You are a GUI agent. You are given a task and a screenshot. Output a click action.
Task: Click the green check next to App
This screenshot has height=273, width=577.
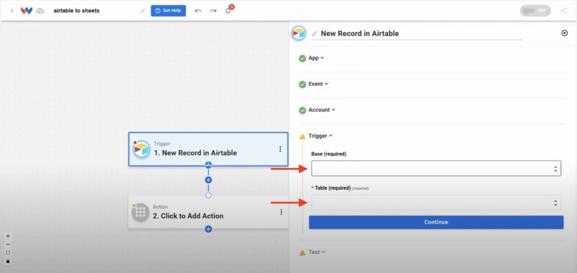303,59
